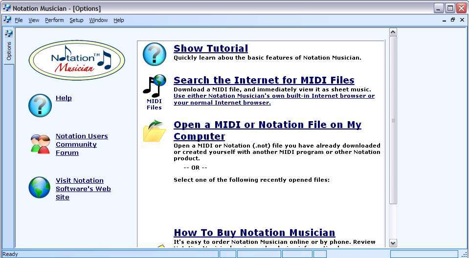Click the scrollbar down arrow
Image resolution: width=469 pixels, height=258 pixels.
[x=393, y=243]
